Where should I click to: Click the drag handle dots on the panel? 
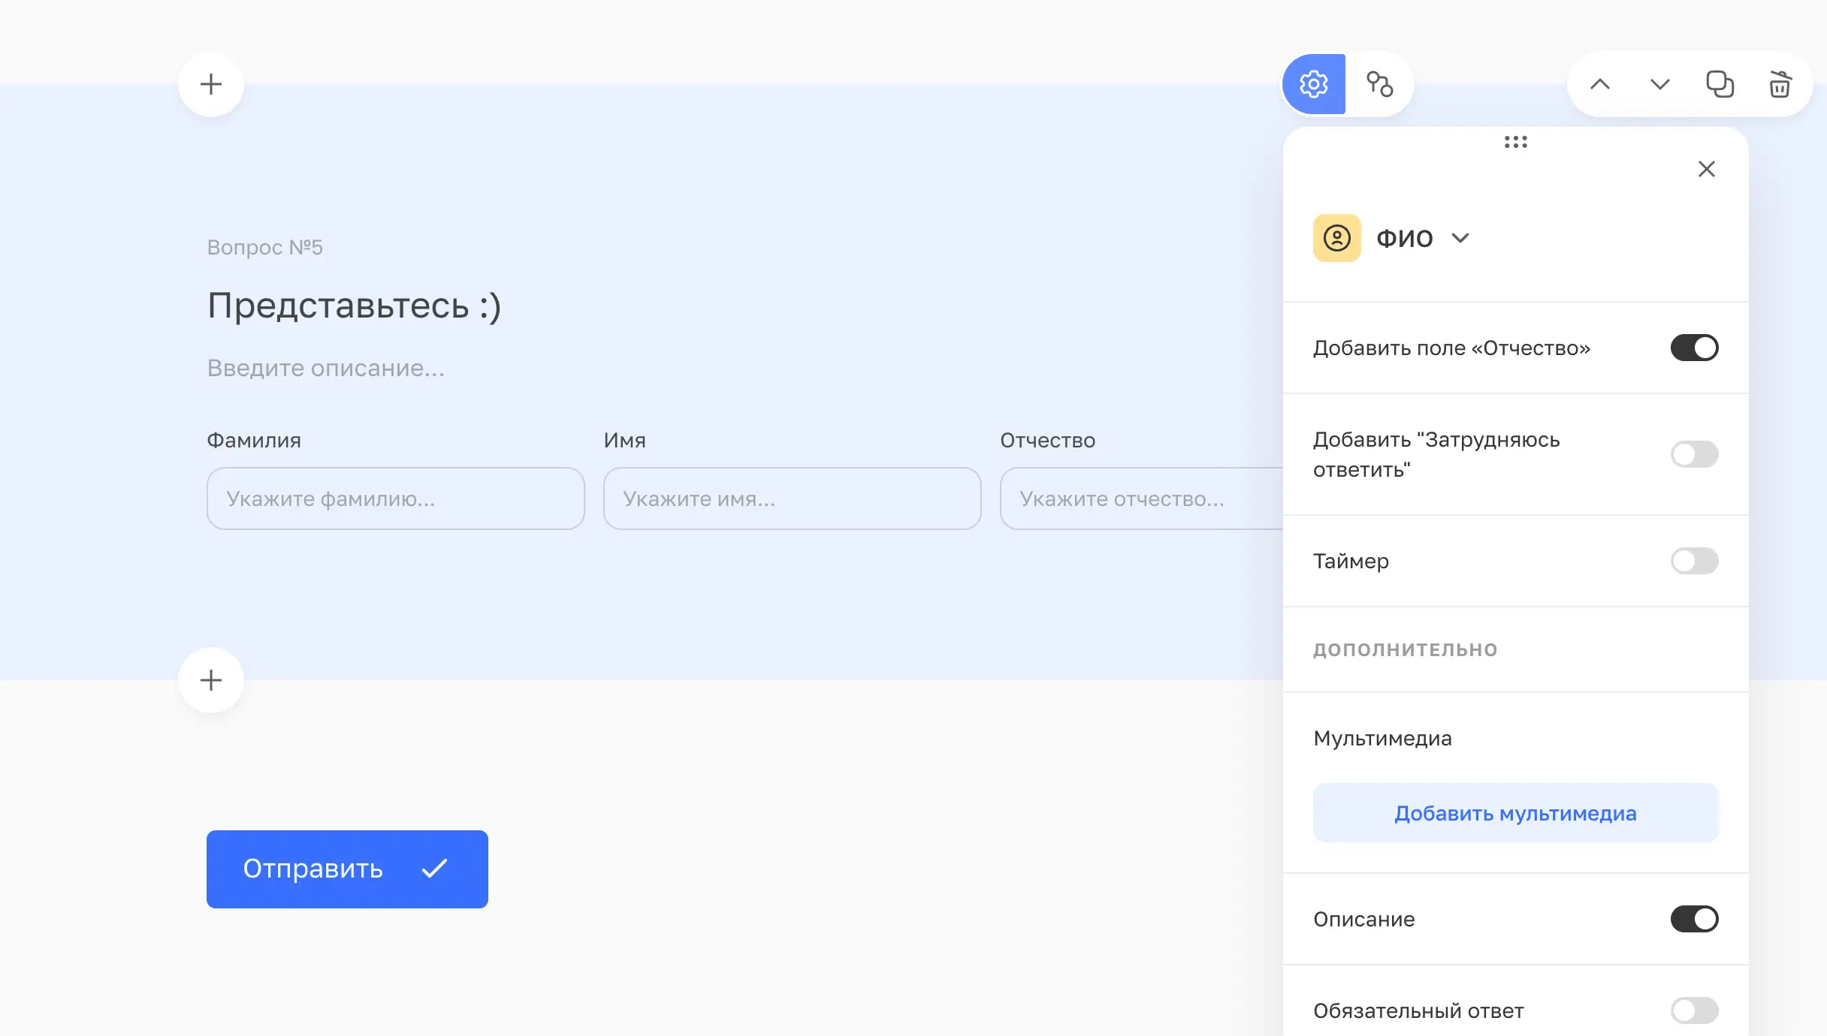1517,143
